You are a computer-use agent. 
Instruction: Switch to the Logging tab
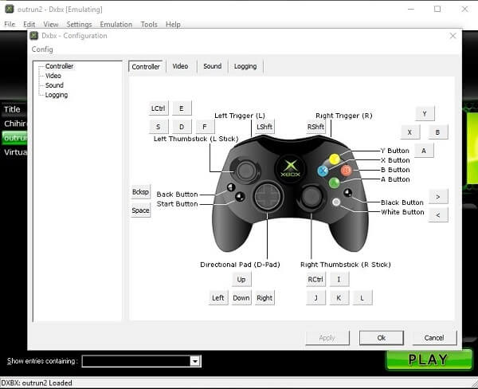click(x=245, y=66)
